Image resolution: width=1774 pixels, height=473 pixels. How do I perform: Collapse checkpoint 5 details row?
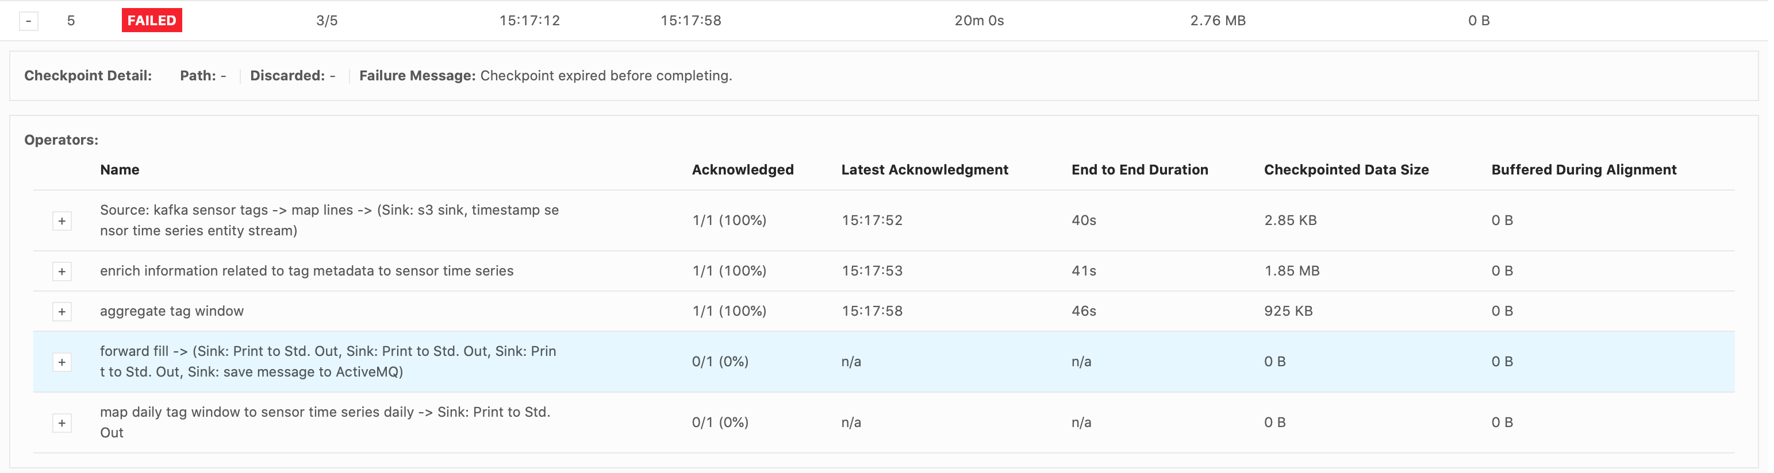pos(28,21)
